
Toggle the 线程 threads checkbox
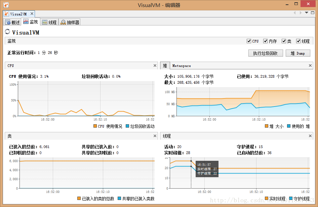pyautogui.click(x=298, y=41)
